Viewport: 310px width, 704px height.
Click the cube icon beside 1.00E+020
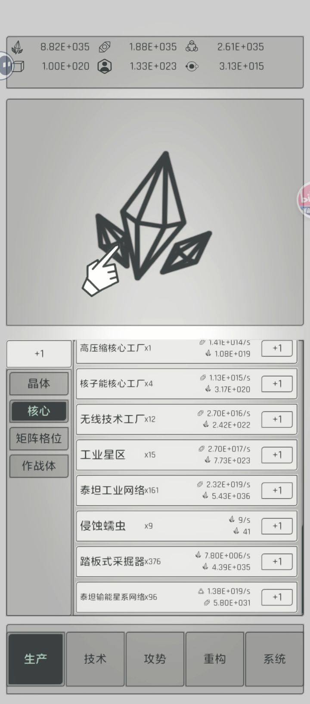[x=18, y=66]
